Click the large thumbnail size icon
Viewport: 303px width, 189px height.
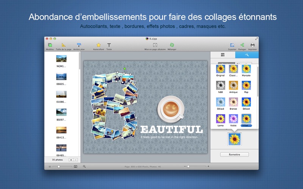[75, 166]
